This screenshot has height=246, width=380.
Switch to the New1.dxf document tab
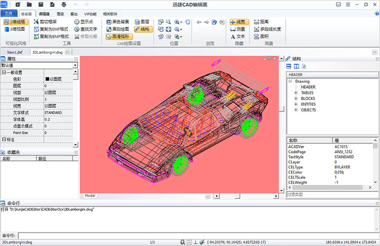15,52
